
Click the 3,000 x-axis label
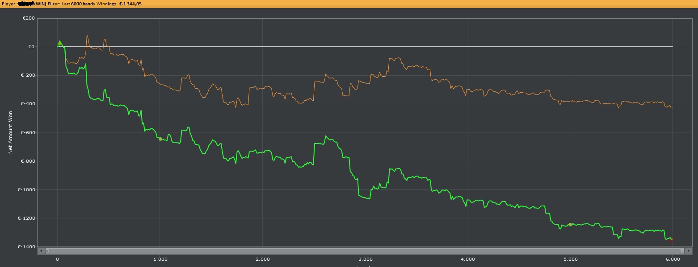(365, 259)
